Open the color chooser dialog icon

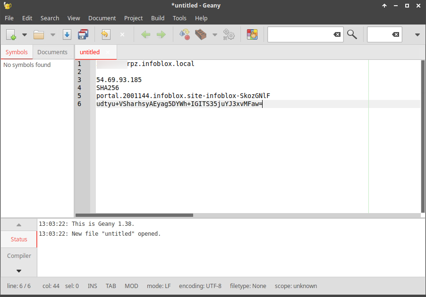coord(252,34)
